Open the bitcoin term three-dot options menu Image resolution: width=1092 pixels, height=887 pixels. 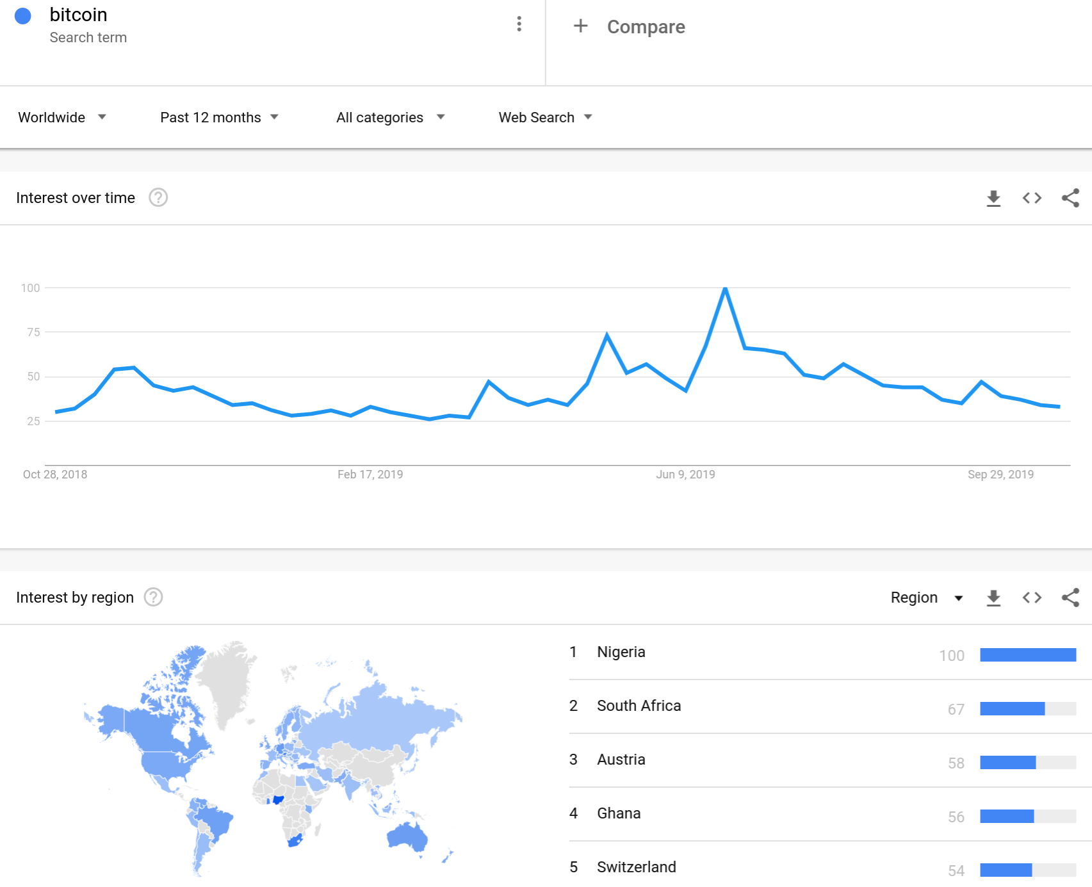pos(519,24)
